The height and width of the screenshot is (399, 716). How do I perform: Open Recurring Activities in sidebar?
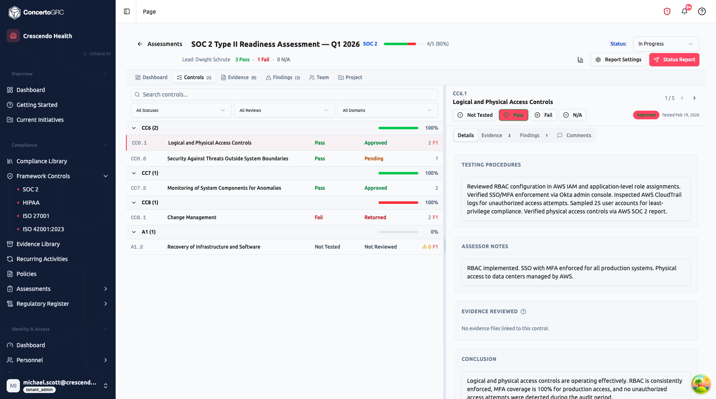(x=42, y=259)
